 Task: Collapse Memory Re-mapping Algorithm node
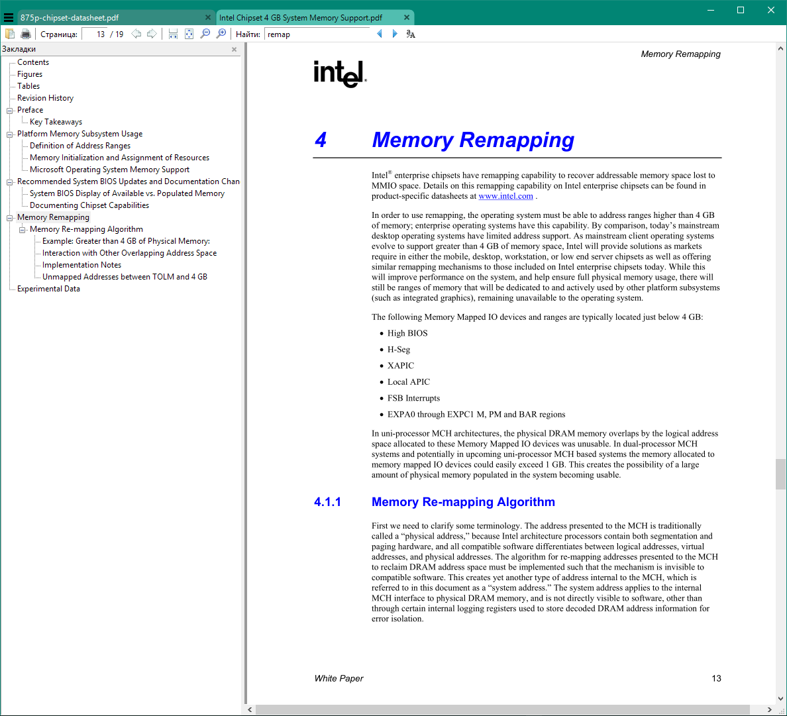point(22,230)
